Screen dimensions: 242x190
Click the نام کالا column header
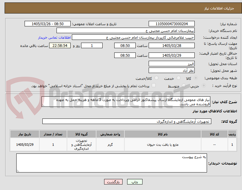[163, 134]
